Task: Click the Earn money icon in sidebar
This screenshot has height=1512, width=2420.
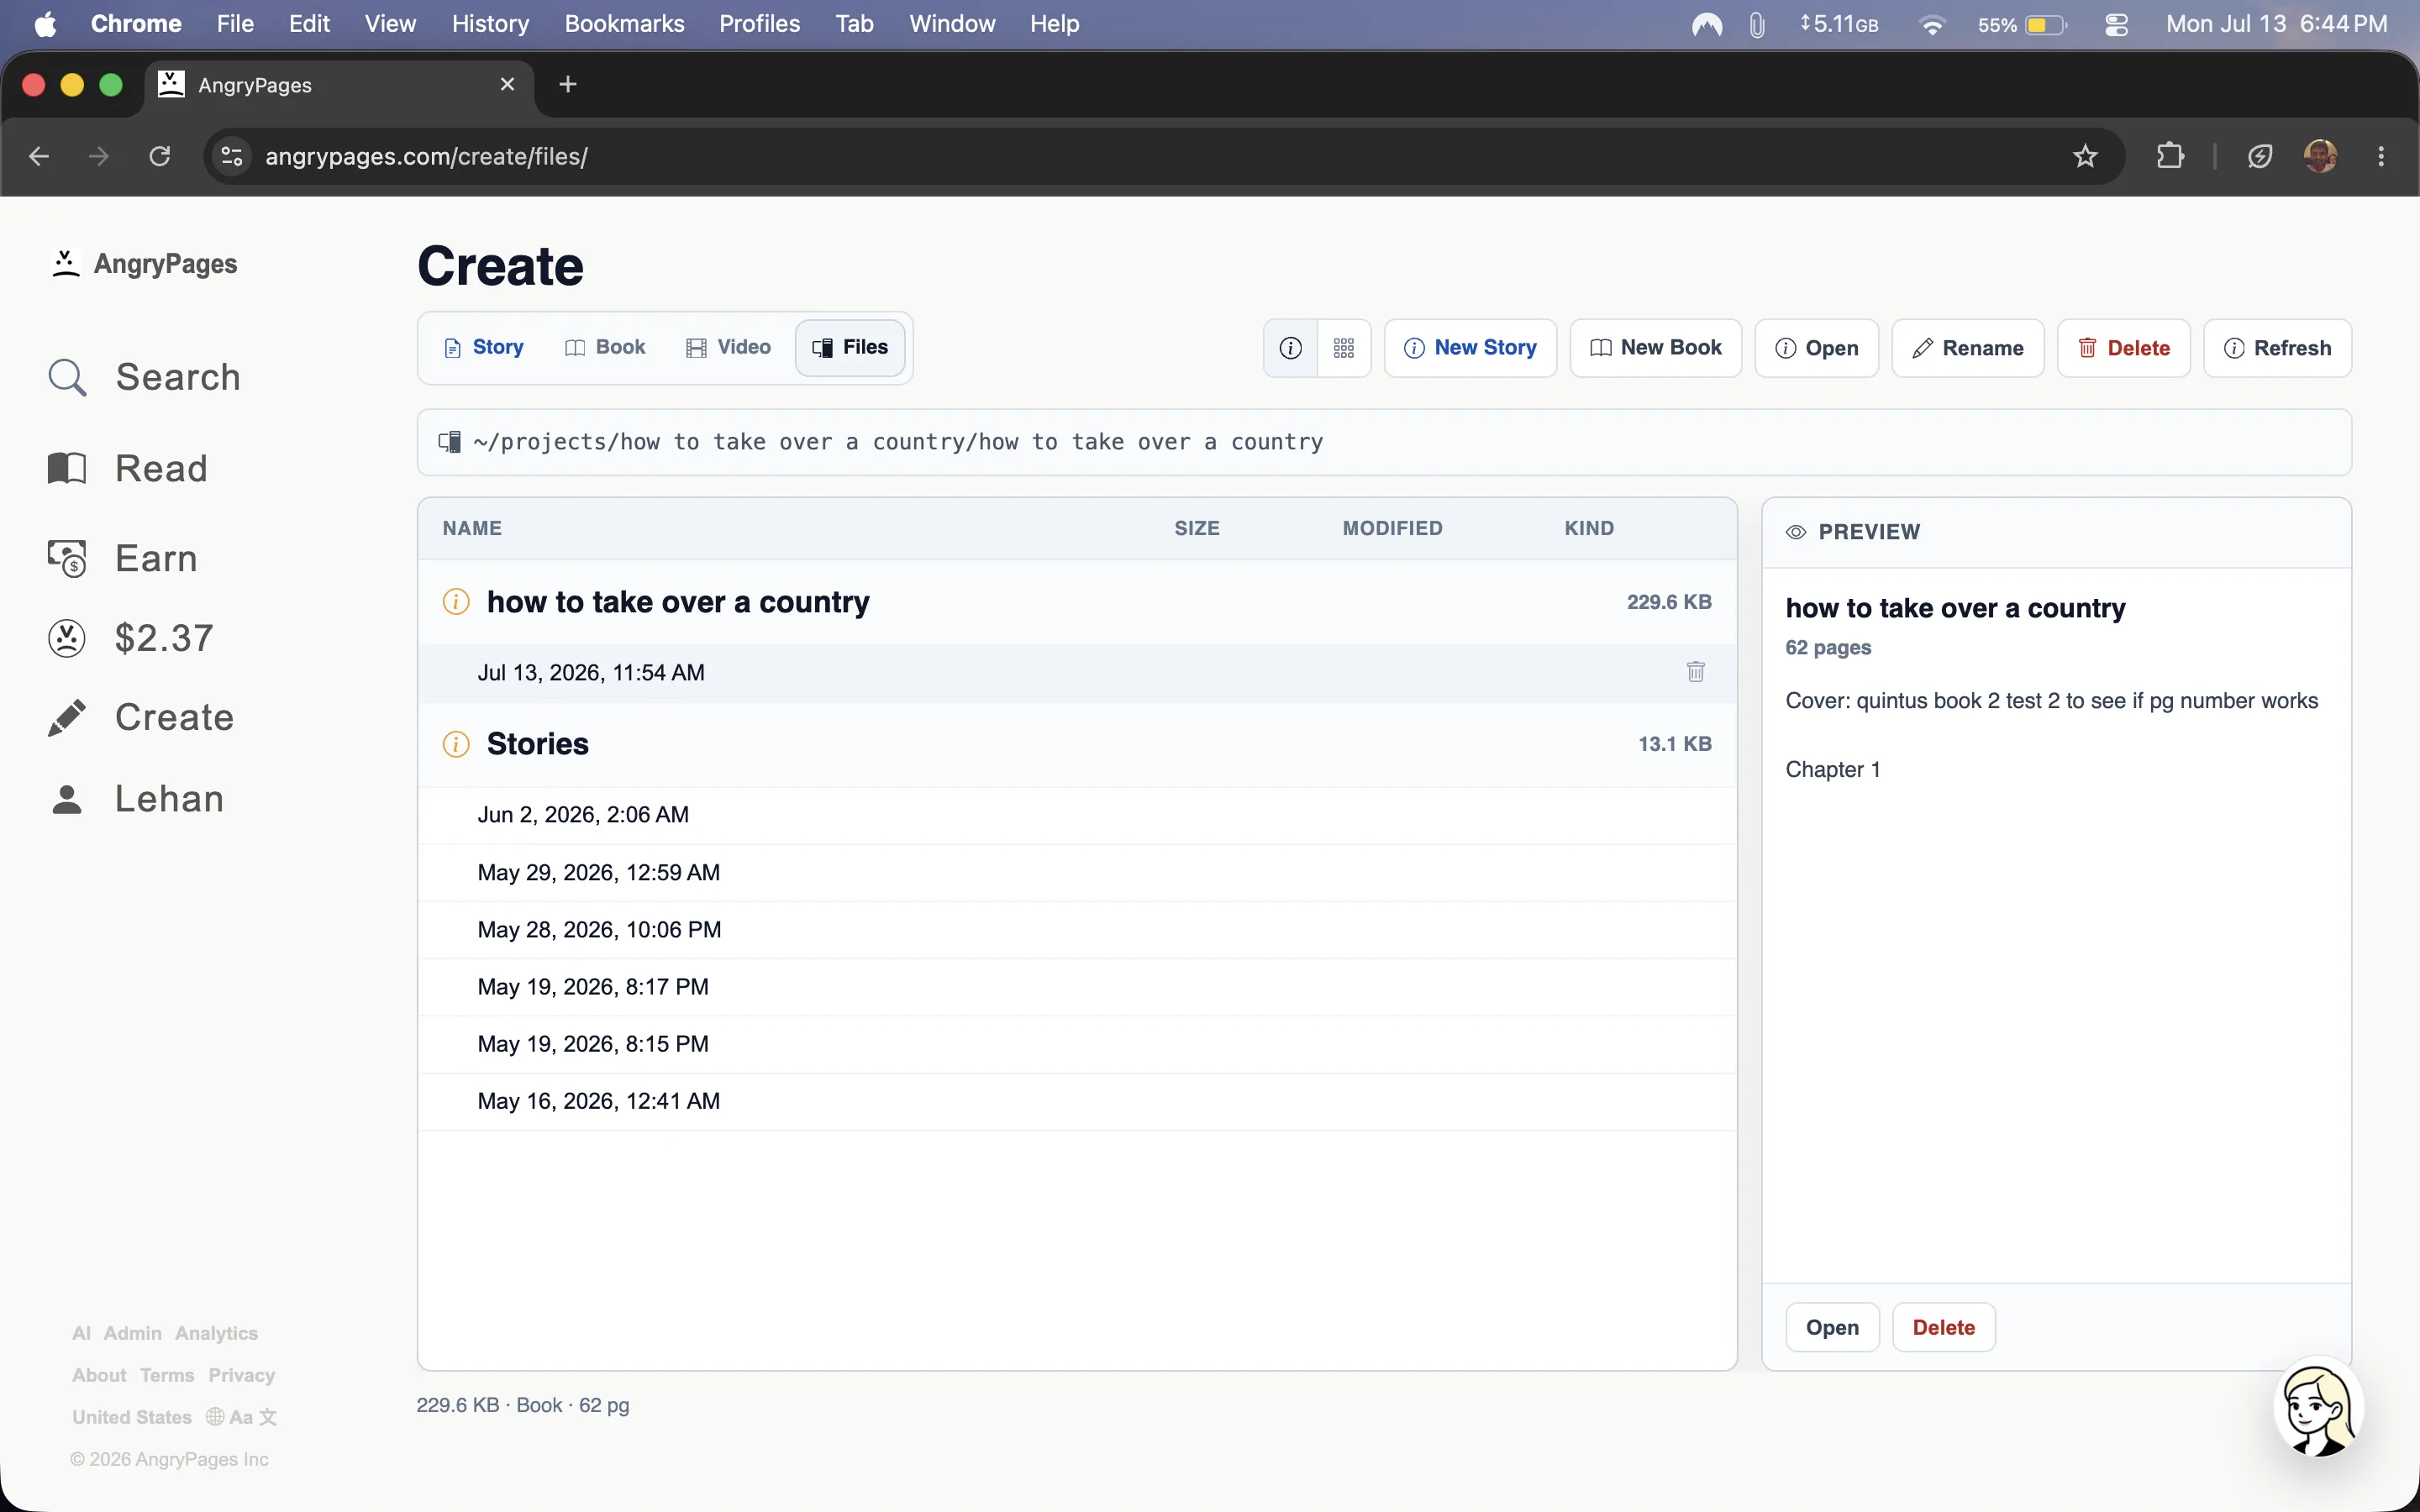Action: pos(67,558)
